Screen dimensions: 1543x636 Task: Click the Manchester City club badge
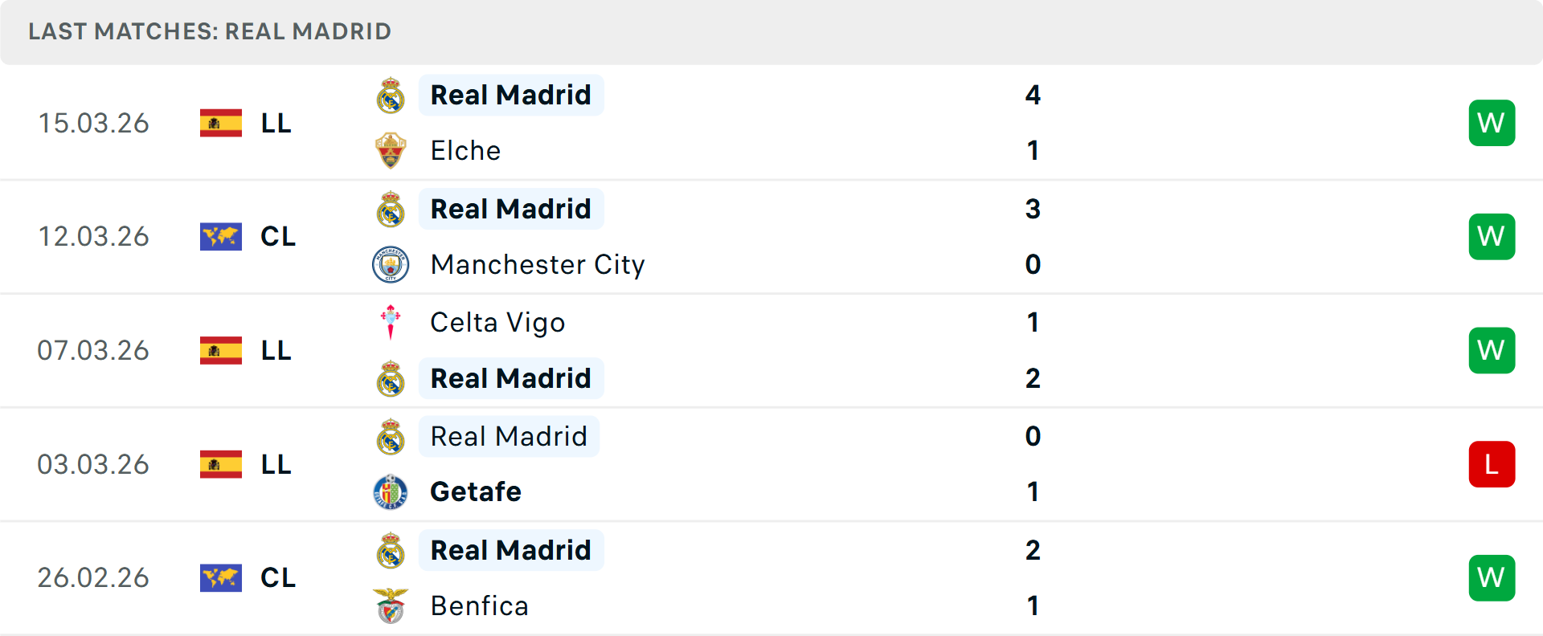(391, 264)
